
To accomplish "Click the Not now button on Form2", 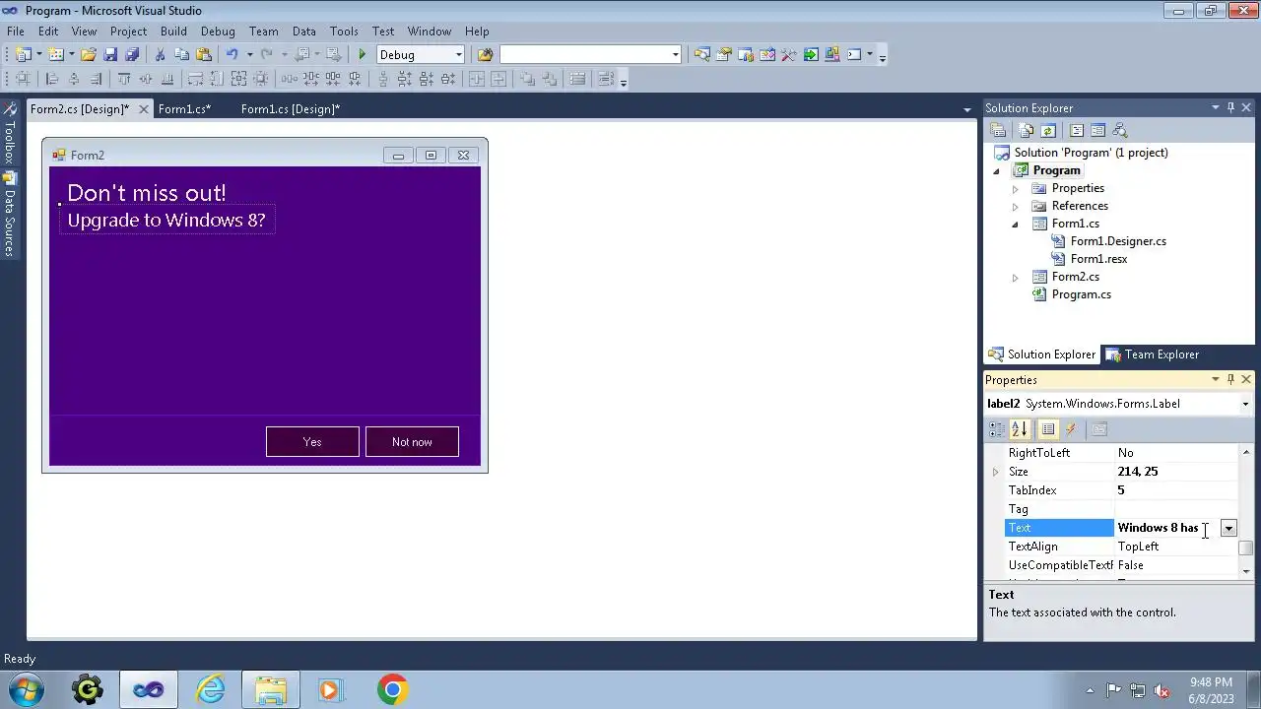I will [412, 442].
